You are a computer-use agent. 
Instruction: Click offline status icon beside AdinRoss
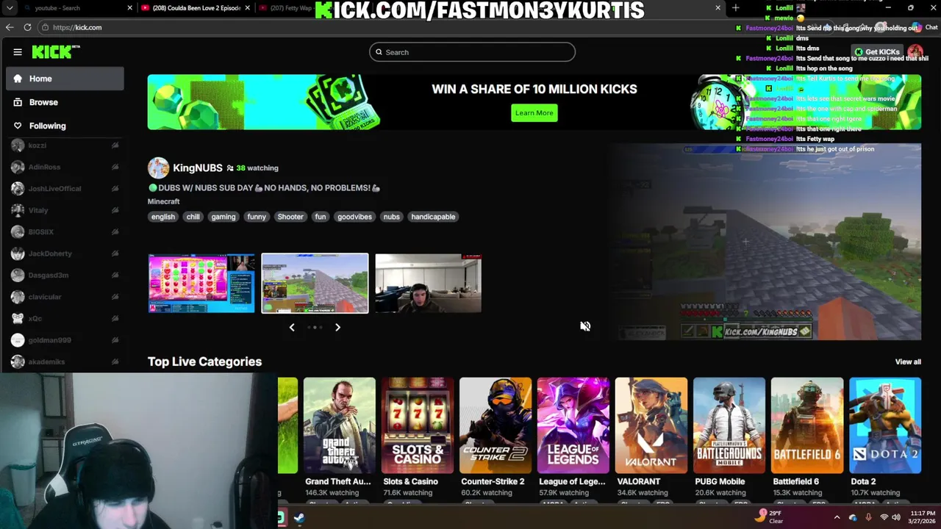pyautogui.click(x=115, y=168)
